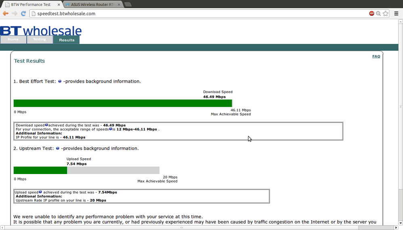
Task: Open the Adblock Plus extension icon
Action: [372, 14]
